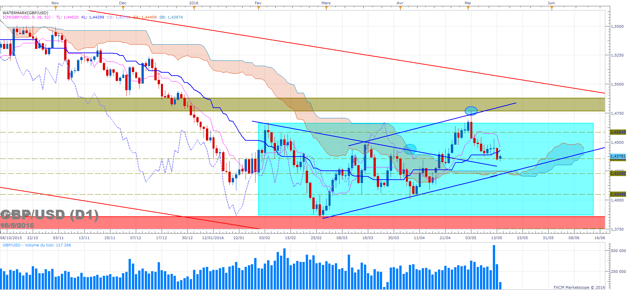Select the 1,4750 price axis label
629x290 pixels.
coord(617,113)
